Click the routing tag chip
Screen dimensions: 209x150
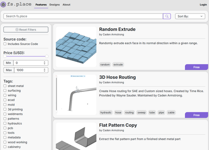click(x=129, y=112)
